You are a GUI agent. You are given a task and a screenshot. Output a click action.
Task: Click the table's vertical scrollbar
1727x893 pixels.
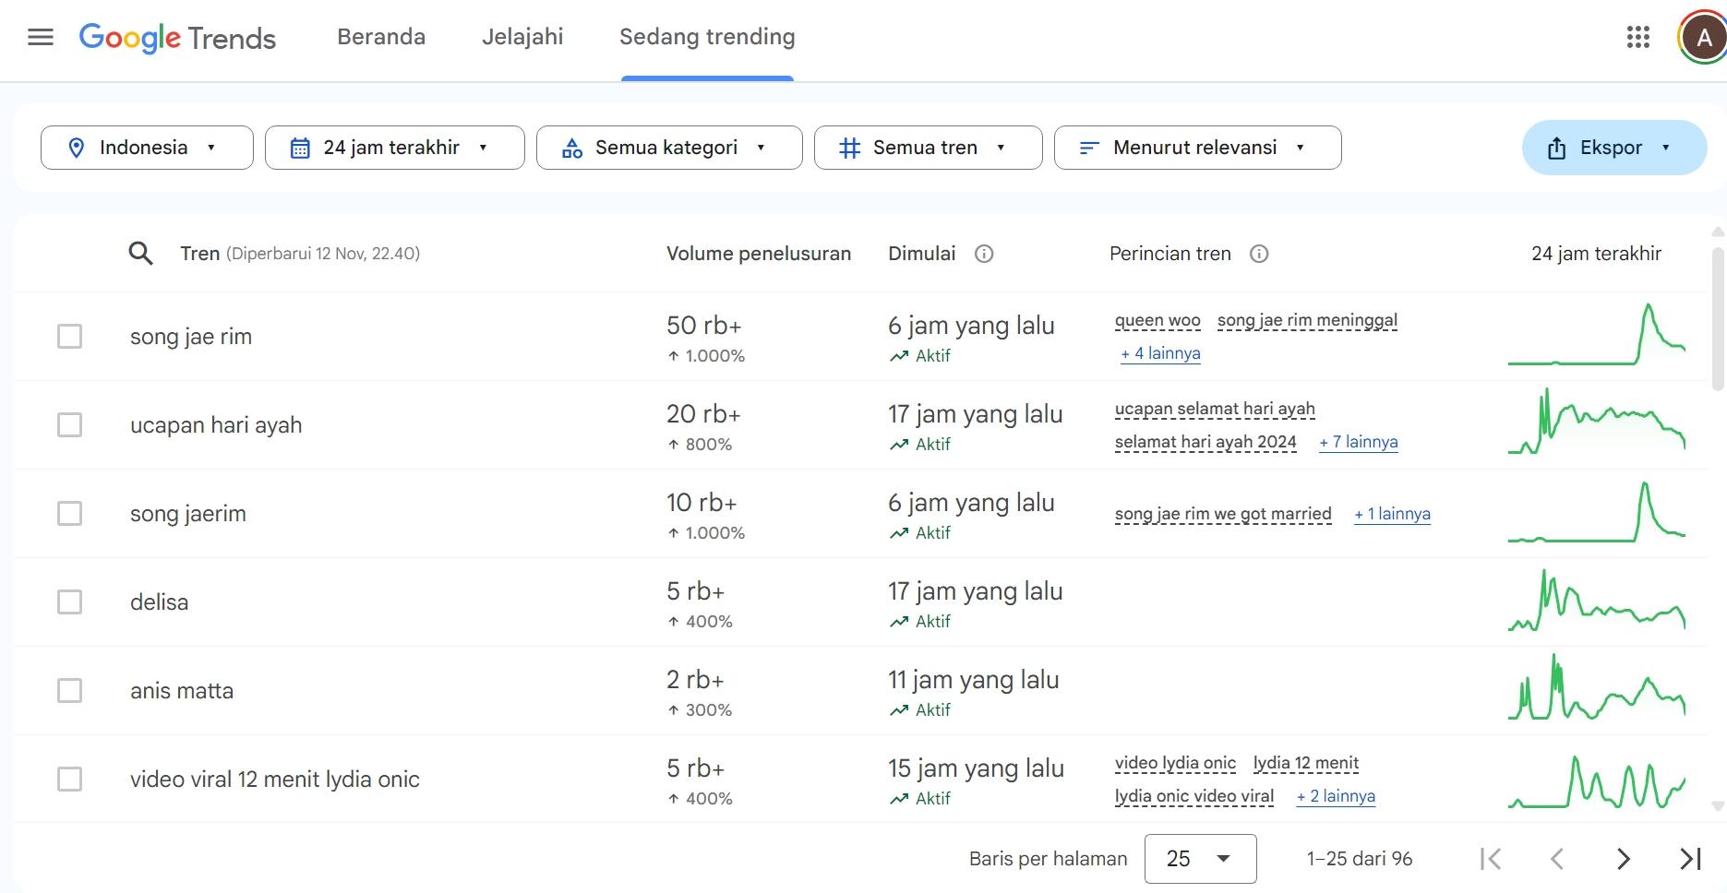(x=1718, y=317)
